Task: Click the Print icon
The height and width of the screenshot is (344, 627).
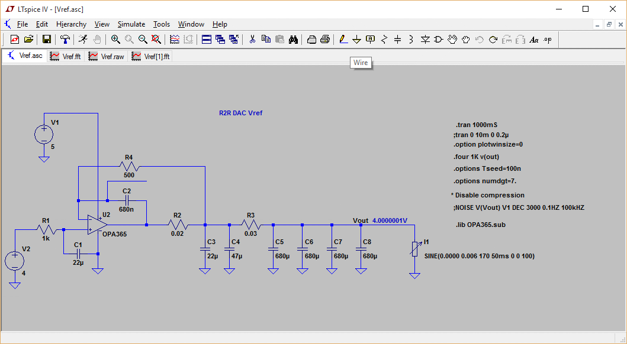Action: pos(325,40)
